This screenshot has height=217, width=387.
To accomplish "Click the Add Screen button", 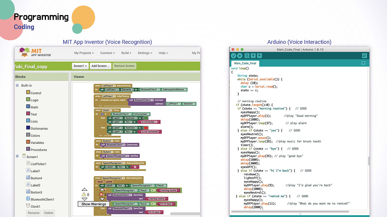I will pyautogui.click(x=101, y=66).
